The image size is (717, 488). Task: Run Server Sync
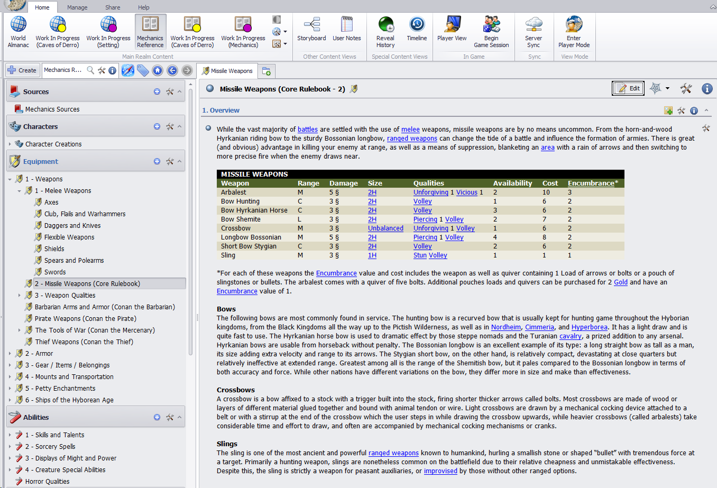coord(534,32)
